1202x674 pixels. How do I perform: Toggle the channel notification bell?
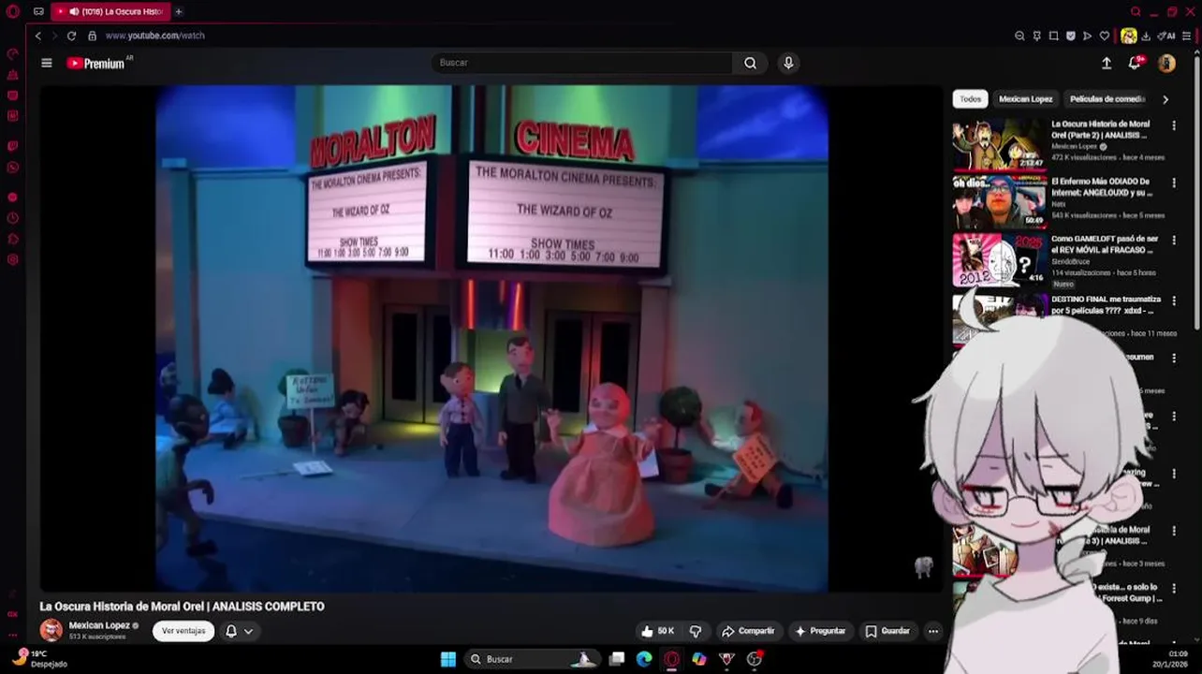pos(231,631)
